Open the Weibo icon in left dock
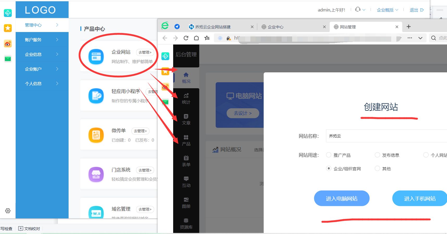 tap(8, 44)
